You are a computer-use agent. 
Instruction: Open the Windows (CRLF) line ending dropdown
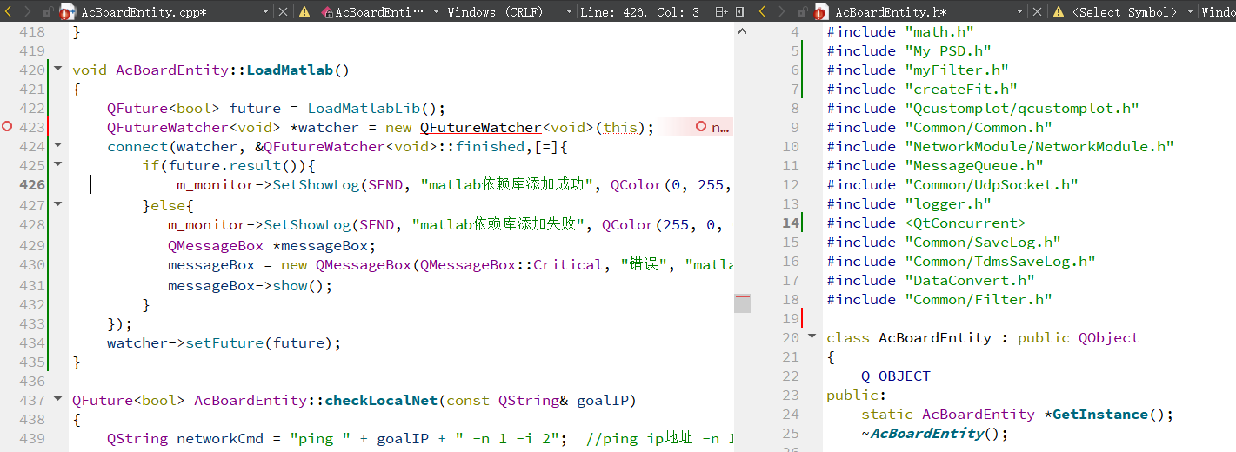[x=569, y=11]
